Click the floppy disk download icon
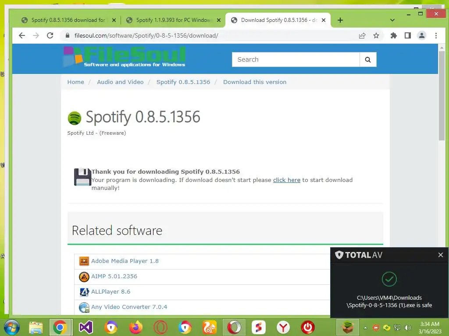Viewport: 449px width, 336px height. 82,177
